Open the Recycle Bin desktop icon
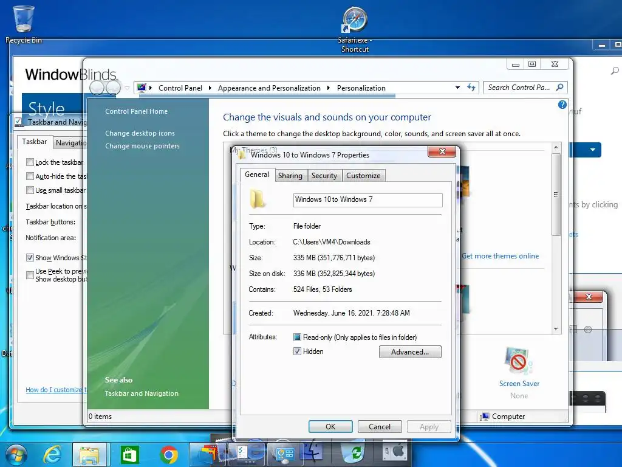The image size is (622, 467). point(24,24)
